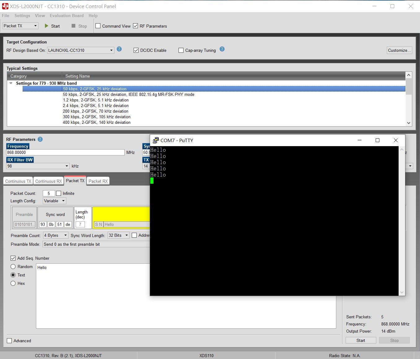Select the 400 kbps, 140 kHz deviation setting
Viewport: 420px width, 359px height.
click(x=97, y=122)
